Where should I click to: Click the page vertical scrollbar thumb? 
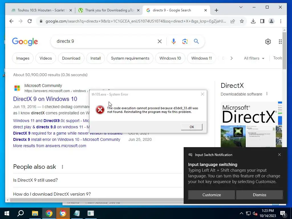[284, 50]
